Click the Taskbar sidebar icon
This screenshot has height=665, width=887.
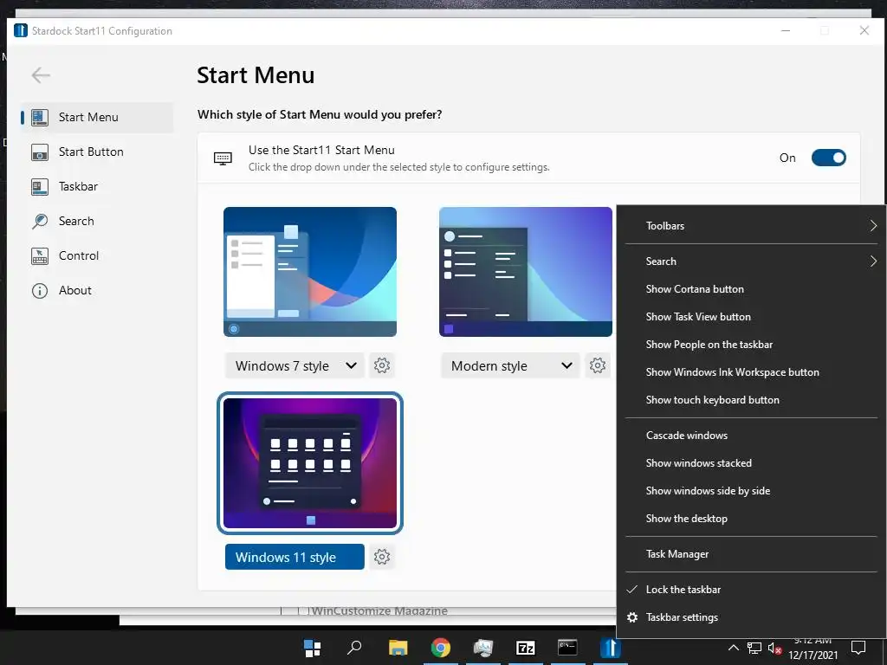(x=40, y=187)
